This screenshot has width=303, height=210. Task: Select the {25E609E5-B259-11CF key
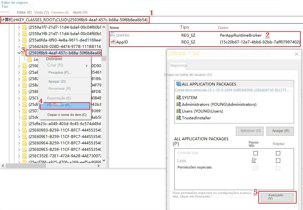tap(65, 150)
